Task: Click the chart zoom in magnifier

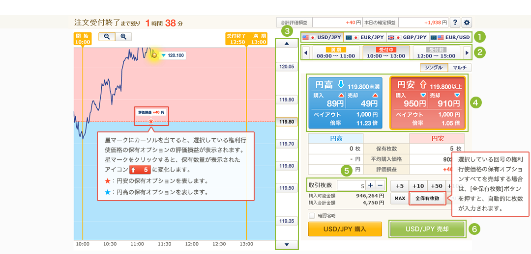Action: pyautogui.click(x=123, y=37)
